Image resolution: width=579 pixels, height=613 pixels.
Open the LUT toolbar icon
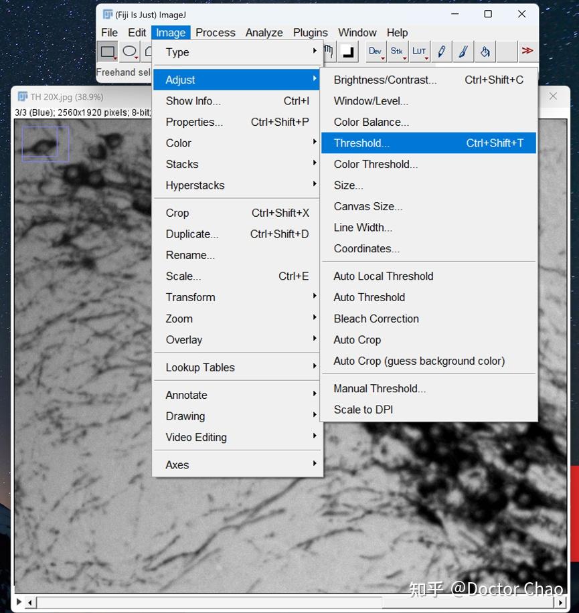click(x=419, y=52)
